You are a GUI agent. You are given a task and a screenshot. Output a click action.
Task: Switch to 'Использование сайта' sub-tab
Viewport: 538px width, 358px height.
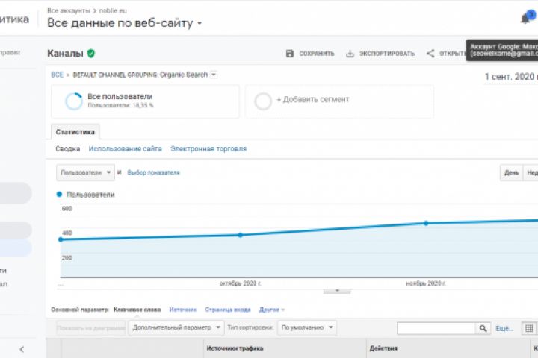coord(126,149)
